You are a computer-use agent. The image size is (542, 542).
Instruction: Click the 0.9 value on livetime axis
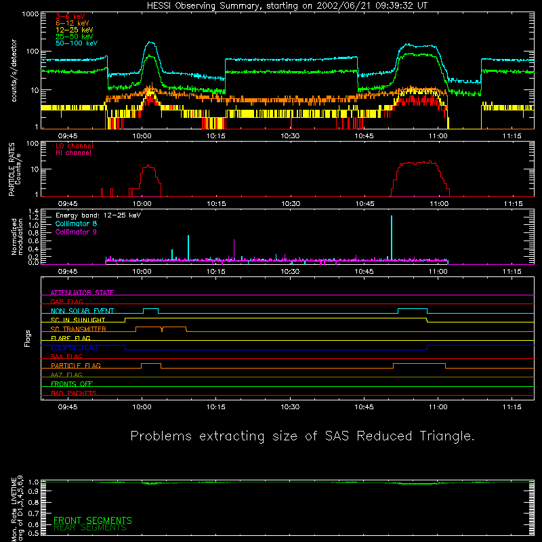pos(33,491)
